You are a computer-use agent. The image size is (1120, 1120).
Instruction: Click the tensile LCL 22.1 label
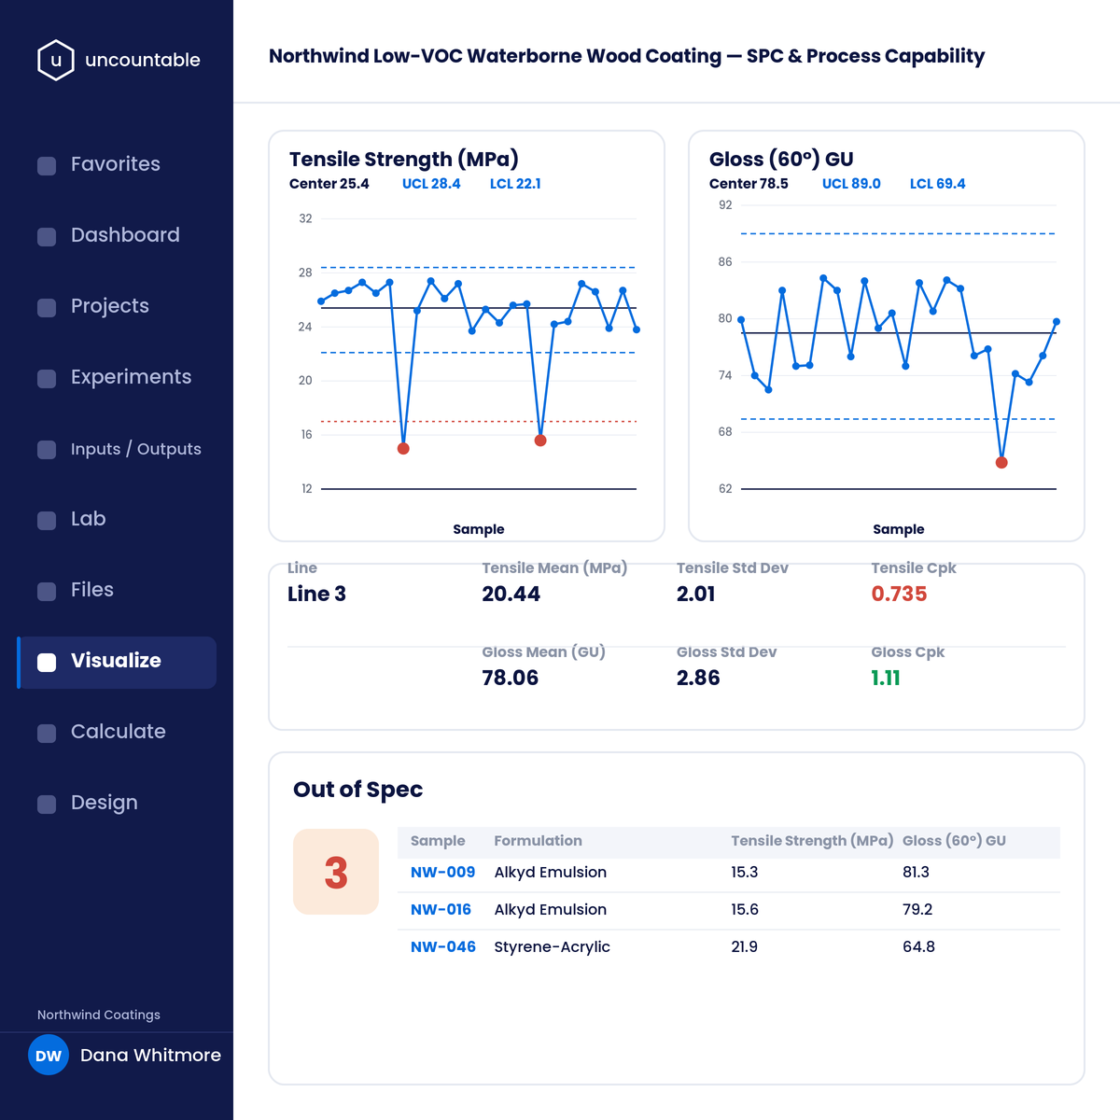[x=515, y=184]
